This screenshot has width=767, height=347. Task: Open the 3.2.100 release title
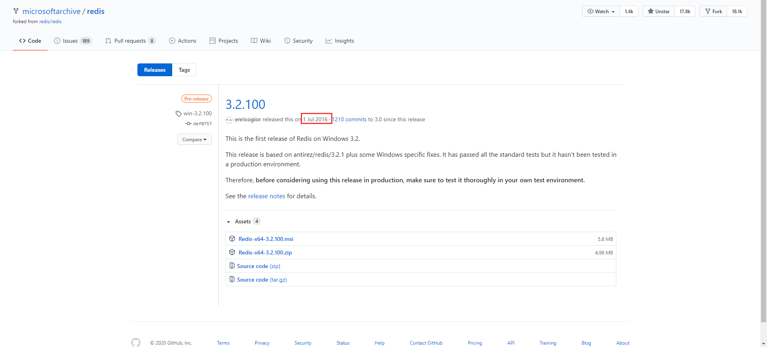[x=245, y=104]
